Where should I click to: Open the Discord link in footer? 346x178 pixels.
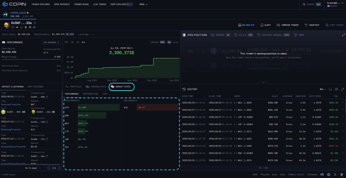click(x=322, y=174)
